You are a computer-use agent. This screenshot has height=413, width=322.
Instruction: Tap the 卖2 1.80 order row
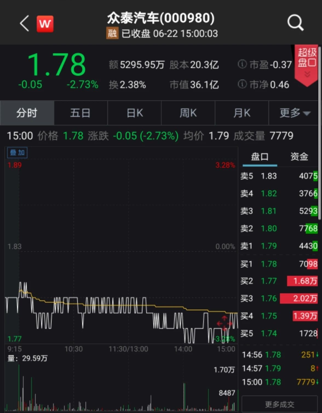tap(279, 229)
